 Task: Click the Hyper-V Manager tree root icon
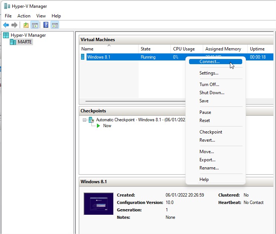[6, 35]
